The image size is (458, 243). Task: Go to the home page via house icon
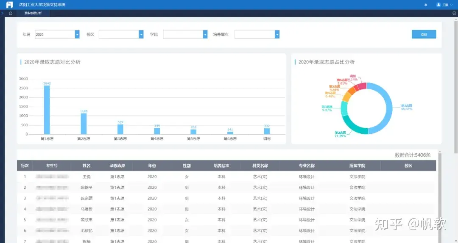(11, 13)
